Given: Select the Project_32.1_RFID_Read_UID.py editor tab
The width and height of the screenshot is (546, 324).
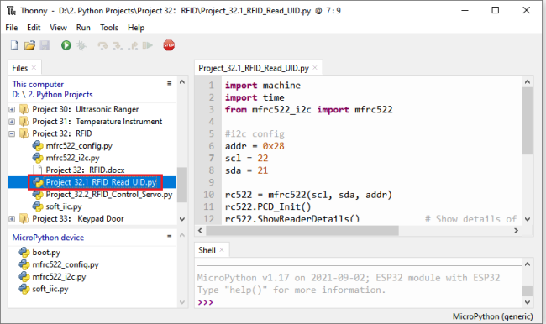Looking at the screenshot, I should click(x=254, y=68).
